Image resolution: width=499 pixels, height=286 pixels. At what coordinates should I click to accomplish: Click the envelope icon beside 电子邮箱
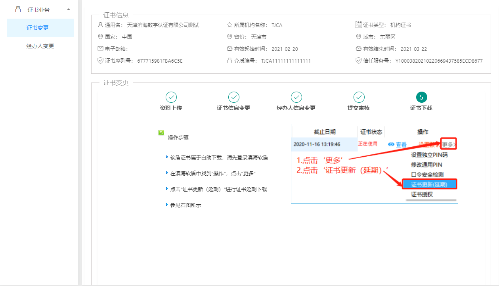100,49
